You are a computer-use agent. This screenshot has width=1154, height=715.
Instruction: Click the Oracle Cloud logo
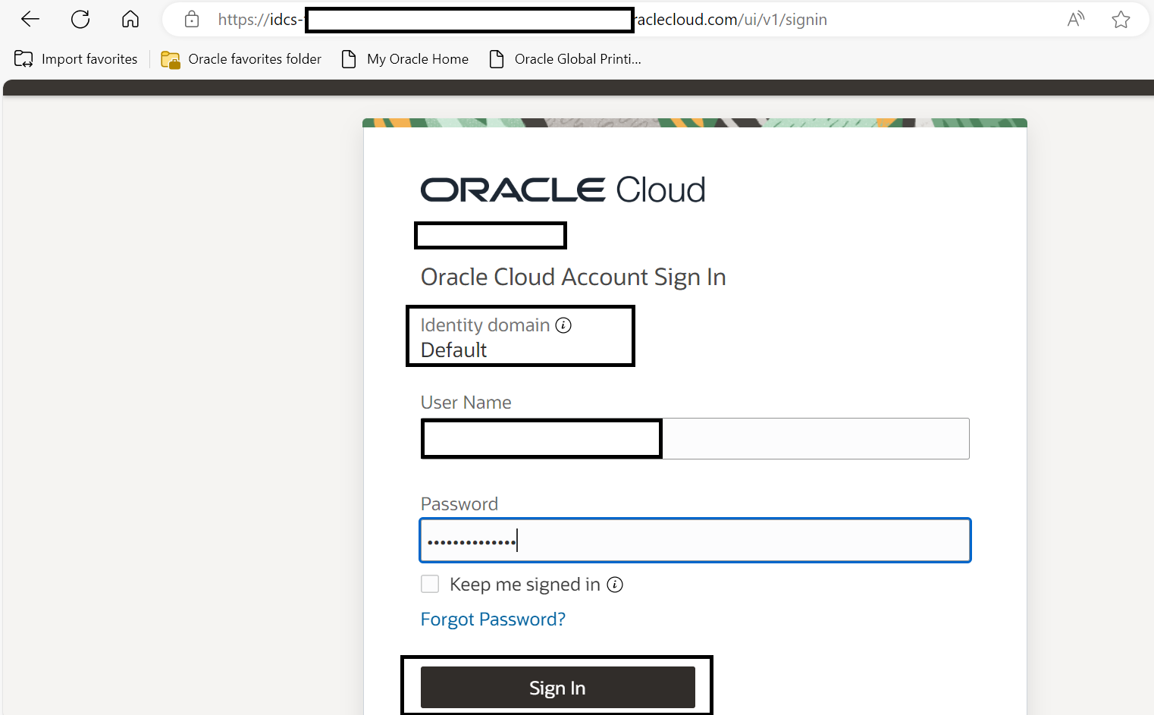(563, 190)
